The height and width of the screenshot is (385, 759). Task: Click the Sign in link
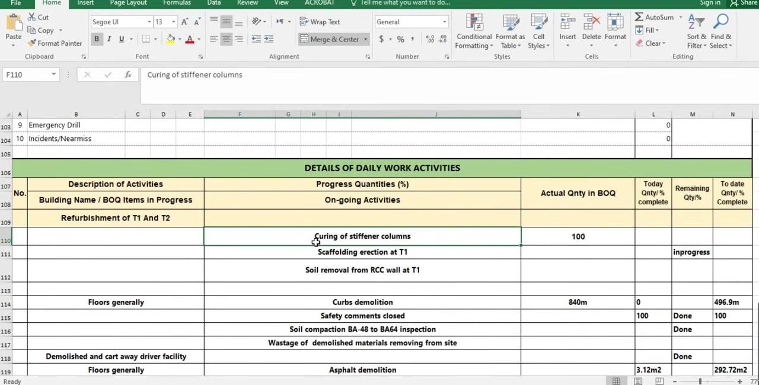point(710,3)
